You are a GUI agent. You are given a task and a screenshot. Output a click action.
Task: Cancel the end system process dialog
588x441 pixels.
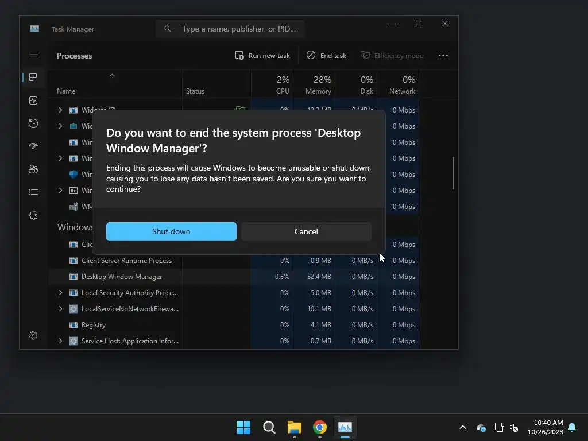pyautogui.click(x=306, y=231)
